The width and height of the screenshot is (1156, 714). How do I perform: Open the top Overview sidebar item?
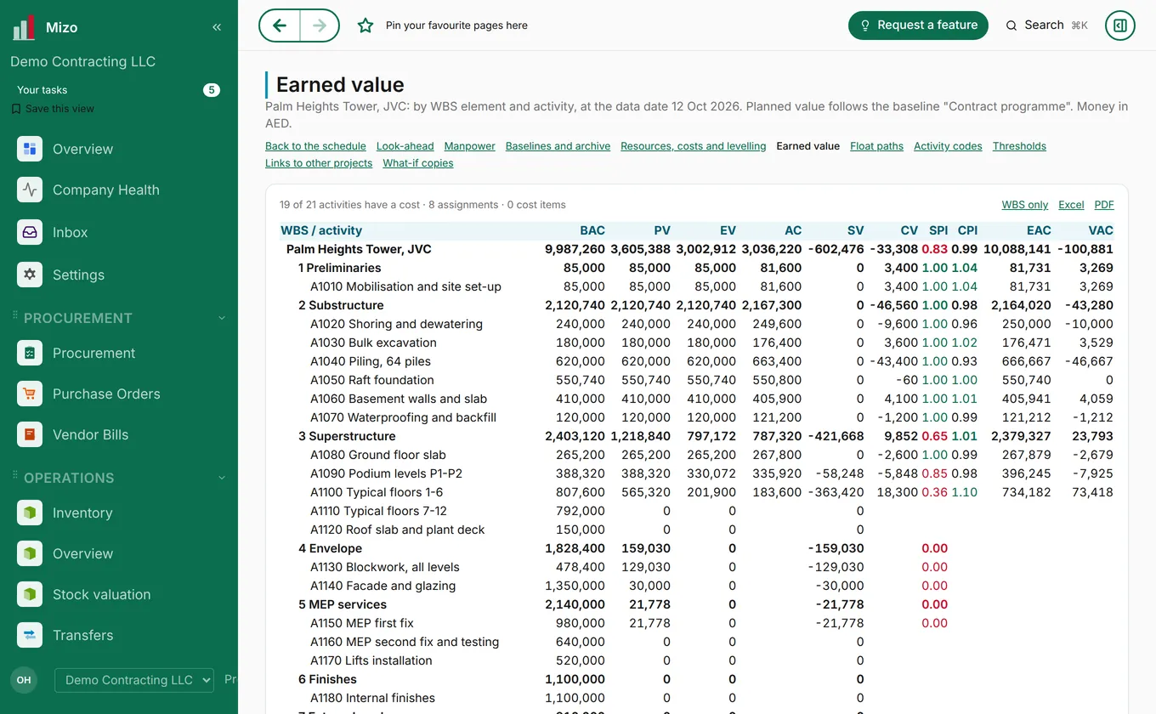coord(119,149)
